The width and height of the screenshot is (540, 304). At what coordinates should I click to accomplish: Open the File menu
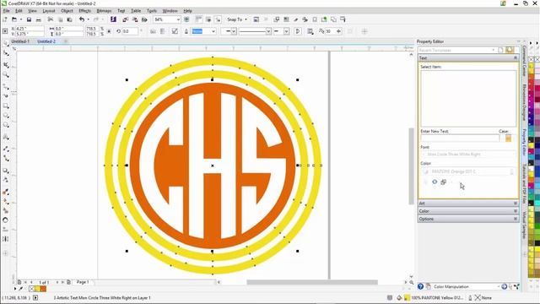[6, 11]
